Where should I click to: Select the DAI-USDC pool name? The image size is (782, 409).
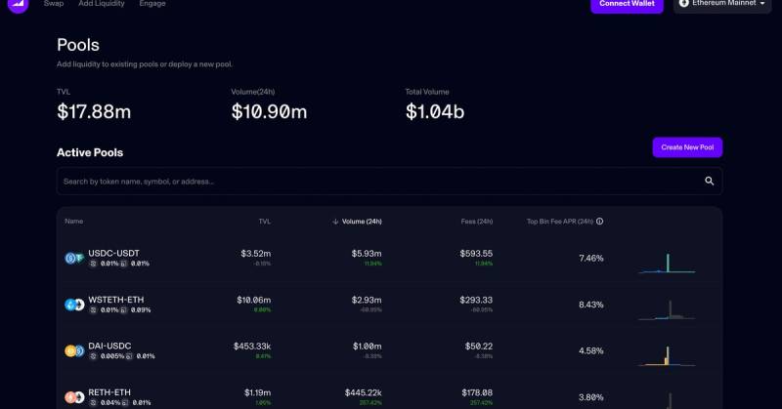pyautogui.click(x=109, y=346)
